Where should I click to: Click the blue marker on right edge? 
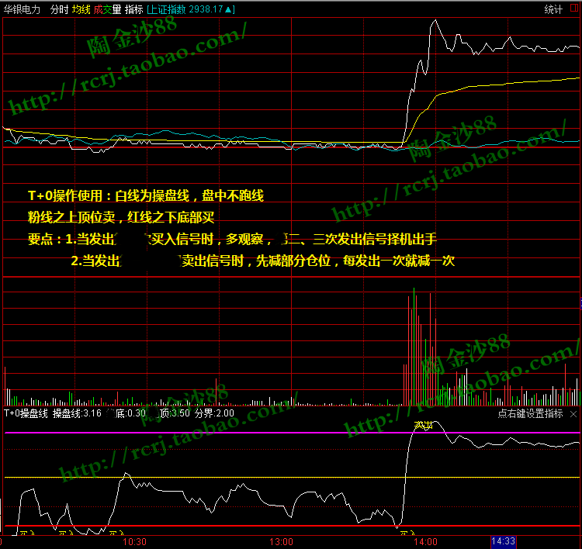tap(579, 304)
